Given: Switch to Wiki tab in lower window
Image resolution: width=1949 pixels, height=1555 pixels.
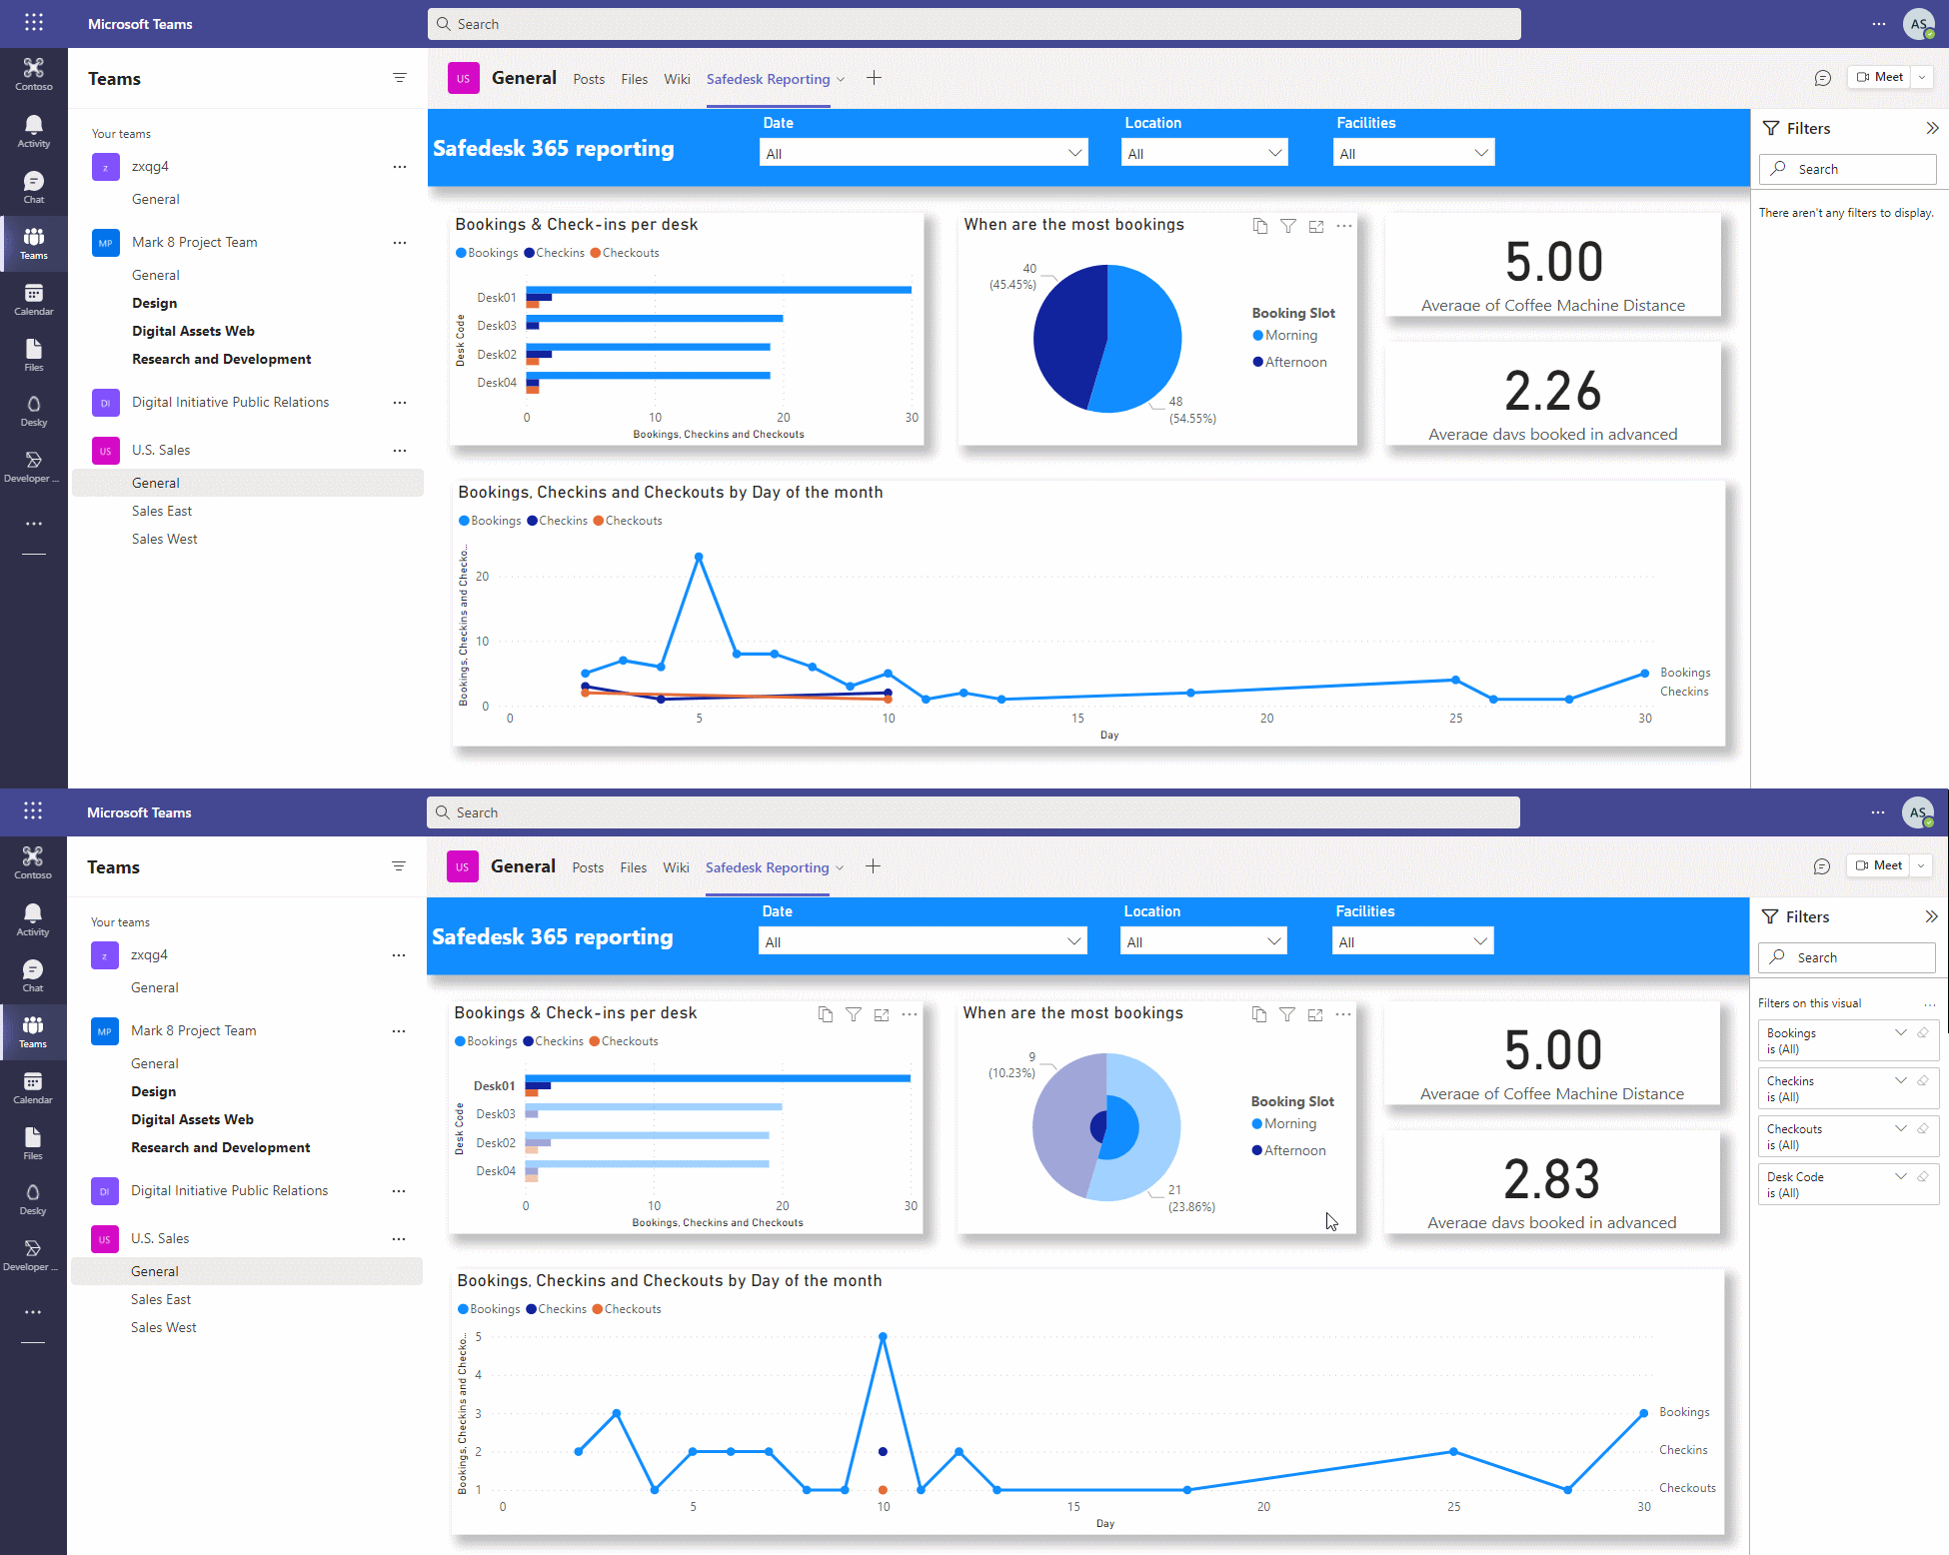Looking at the screenshot, I should point(676,867).
